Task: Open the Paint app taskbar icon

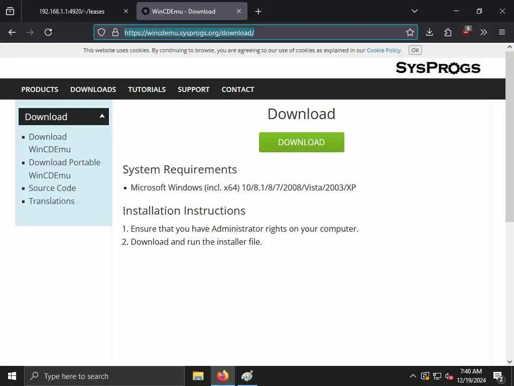Action: coord(247,376)
